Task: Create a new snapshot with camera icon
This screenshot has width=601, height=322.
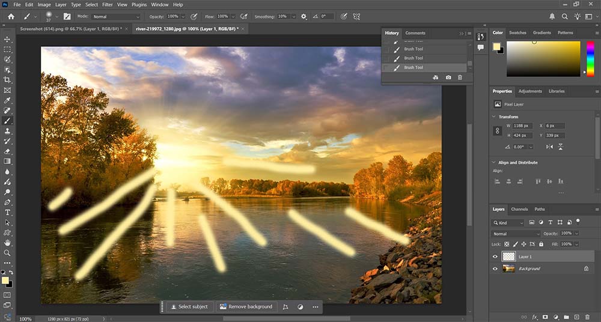Action: (x=448, y=77)
